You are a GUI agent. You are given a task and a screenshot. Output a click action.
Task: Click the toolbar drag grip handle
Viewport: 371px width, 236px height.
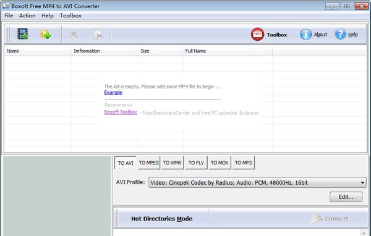pyautogui.click(x=9, y=35)
